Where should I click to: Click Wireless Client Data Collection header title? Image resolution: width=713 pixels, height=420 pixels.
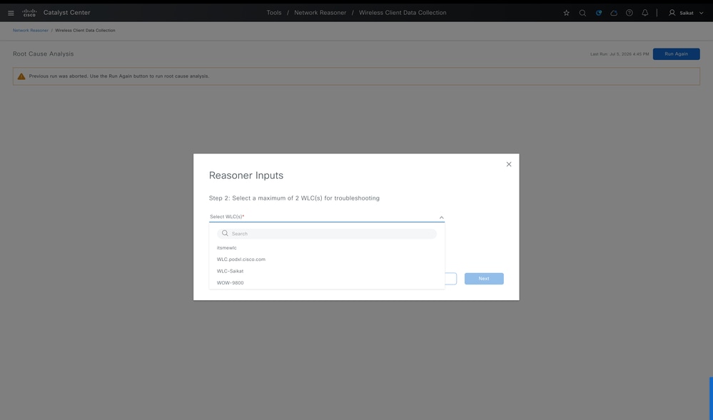403,13
